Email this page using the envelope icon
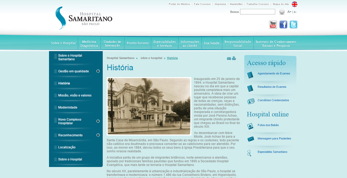 (229, 58)
